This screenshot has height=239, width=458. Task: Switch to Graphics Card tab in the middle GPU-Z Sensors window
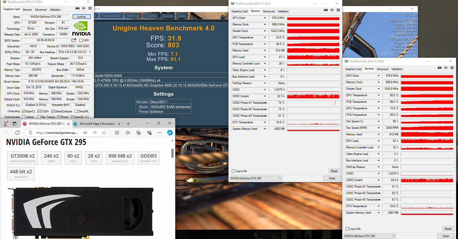pyautogui.click(x=239, y=11)
